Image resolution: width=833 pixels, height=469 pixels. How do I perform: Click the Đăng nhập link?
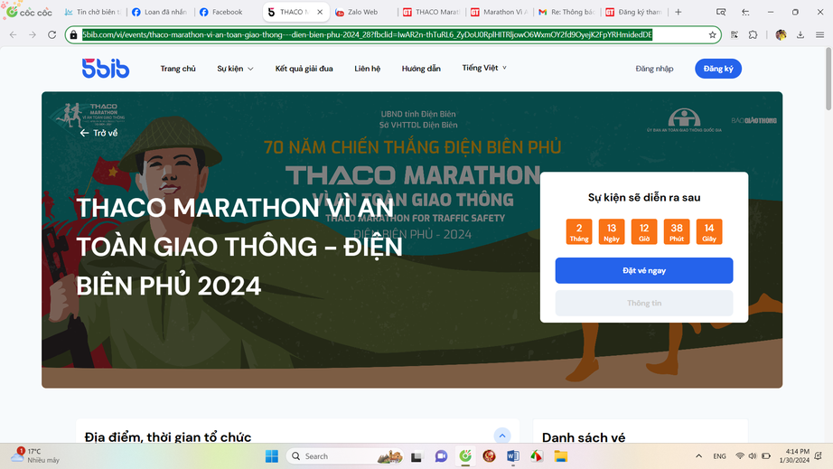[x=654, y=69]
